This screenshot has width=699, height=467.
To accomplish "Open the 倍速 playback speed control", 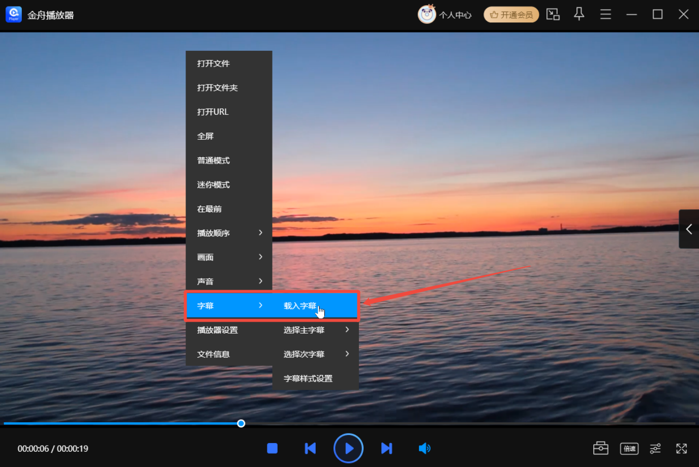I will pyautogui.click(x=629, y=448).
